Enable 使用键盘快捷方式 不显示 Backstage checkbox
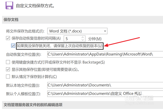Viewport: 163px width, 109px height. [8, 62]
